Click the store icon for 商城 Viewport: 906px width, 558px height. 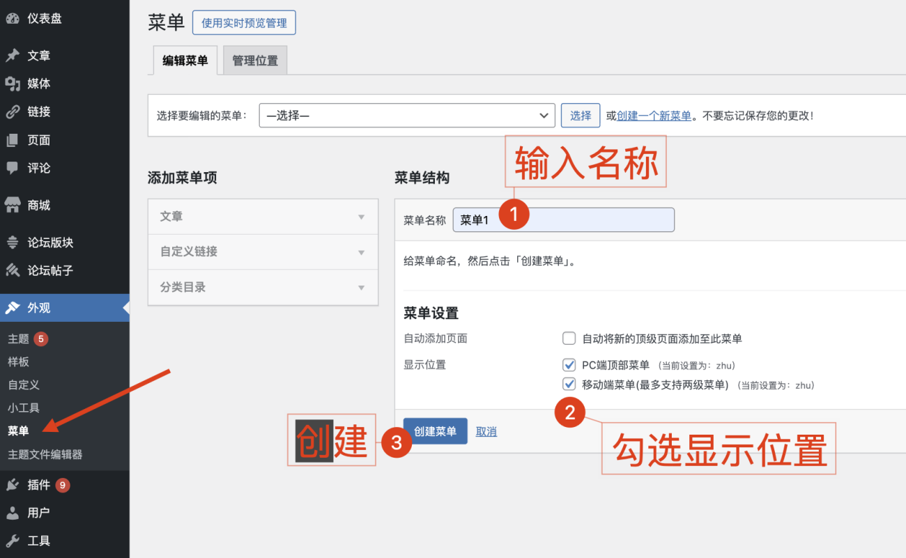(x=13, y=206)
